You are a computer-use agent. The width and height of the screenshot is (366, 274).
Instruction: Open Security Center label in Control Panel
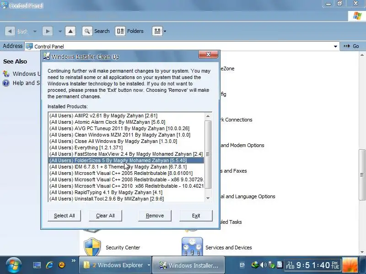123,248
